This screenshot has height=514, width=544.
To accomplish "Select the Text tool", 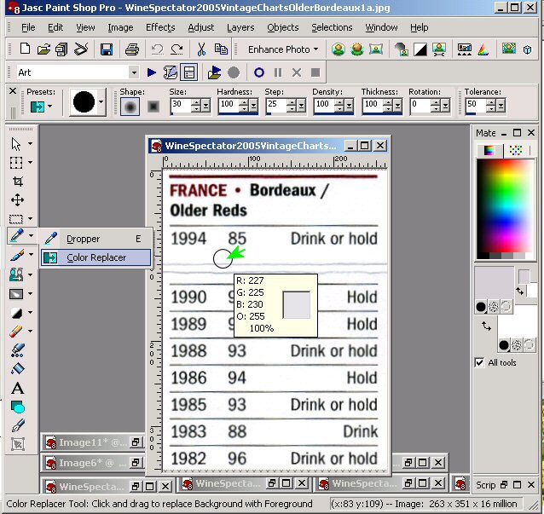I will pyautogui.click(x=17, y=389).
